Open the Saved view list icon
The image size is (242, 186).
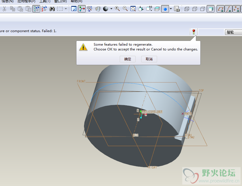[x=149, y=9]
